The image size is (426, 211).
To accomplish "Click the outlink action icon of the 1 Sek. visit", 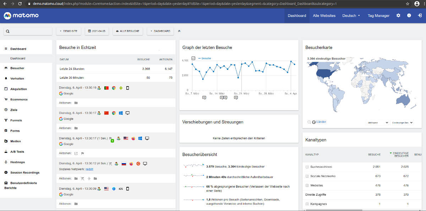I will [x=75, y=153].
